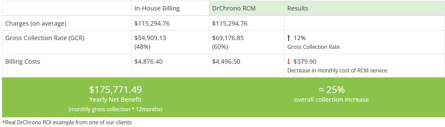This screenshot has width=445, height=127.
Task: Click the Yearly Net Benefit label
Action: coord(115,100)
